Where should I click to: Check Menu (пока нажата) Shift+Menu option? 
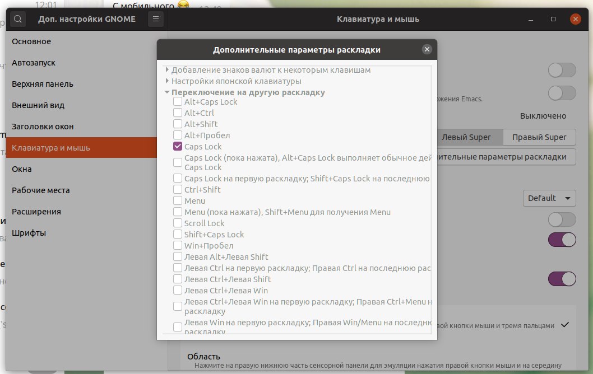coord(177,212)
